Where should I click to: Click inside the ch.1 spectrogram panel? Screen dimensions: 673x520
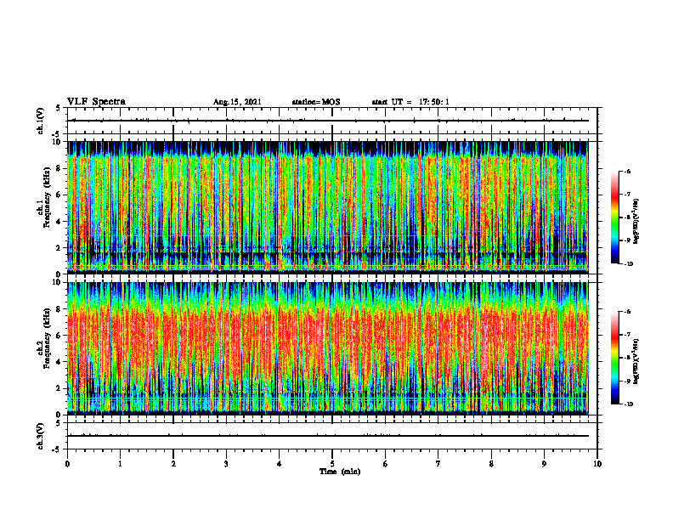pos(328,207)
